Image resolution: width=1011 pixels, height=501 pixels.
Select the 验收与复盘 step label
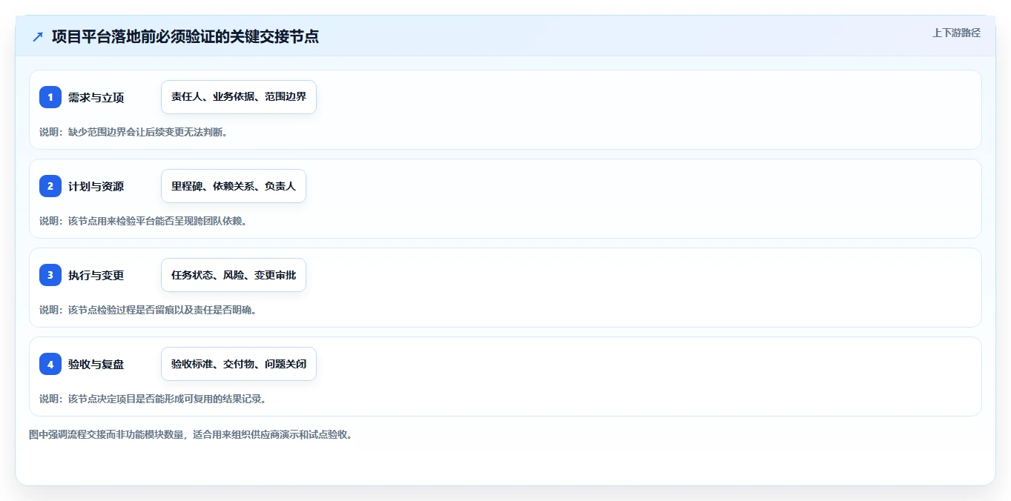[x=96, y=365]
